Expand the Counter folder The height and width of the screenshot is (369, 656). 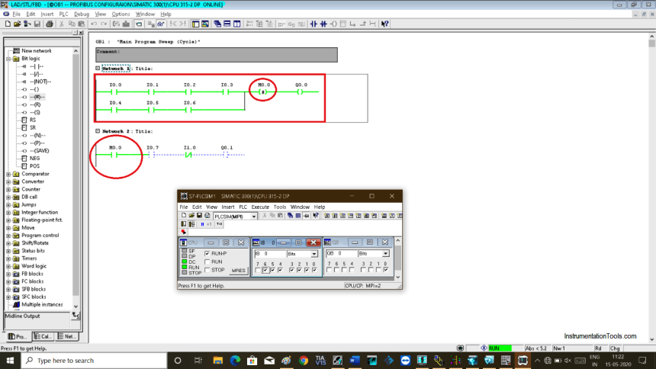pyautogui.click(x=8, y=189)
